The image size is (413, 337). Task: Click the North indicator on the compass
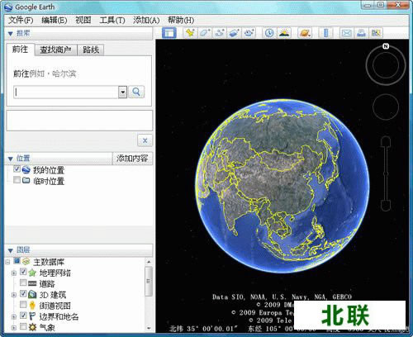coord(386,46)
